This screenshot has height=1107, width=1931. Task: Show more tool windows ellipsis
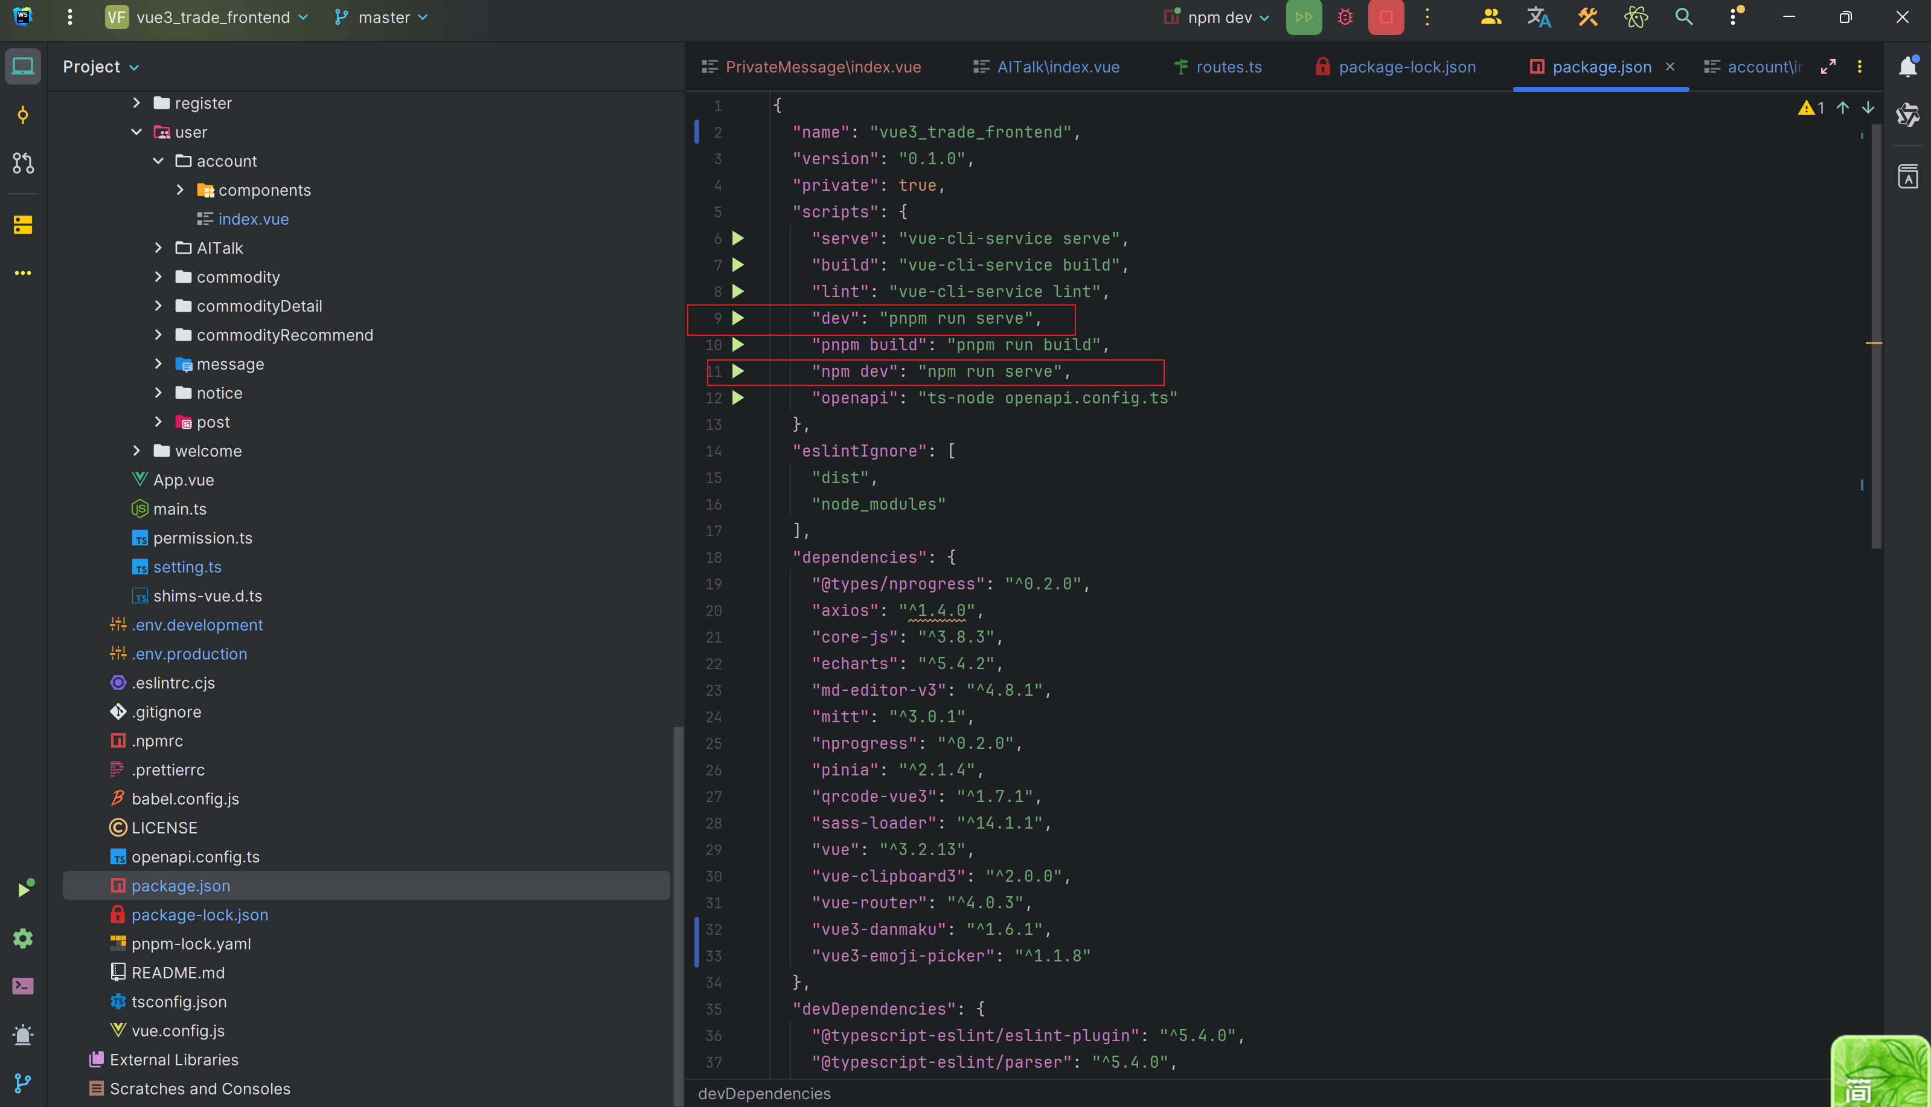(x=23, y=273)
